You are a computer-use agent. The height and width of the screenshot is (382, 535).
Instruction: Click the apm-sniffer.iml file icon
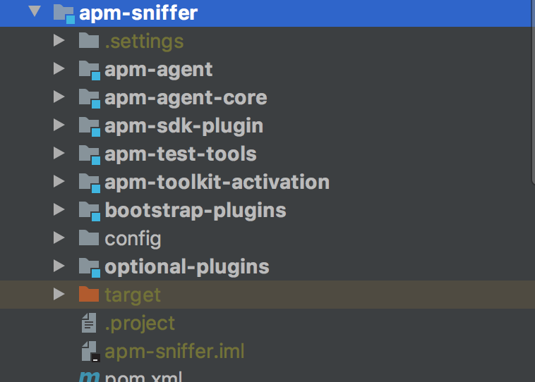coord(90,351)
